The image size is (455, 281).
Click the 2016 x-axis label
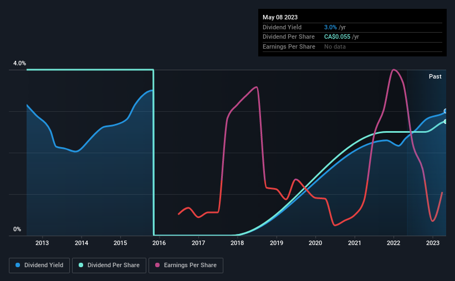click(x=159, y=243)
